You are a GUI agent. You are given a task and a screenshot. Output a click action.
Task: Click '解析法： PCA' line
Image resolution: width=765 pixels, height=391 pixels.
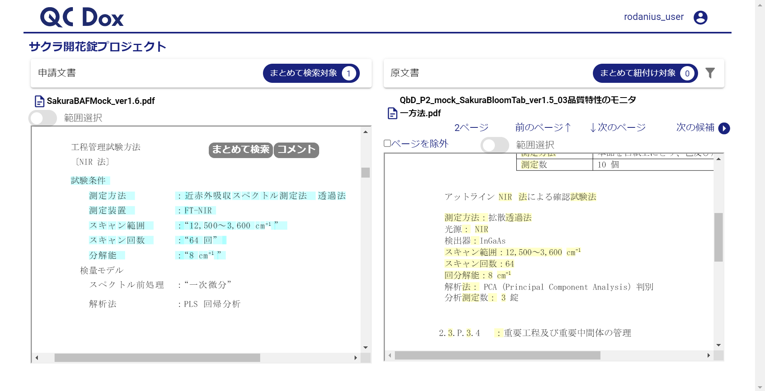[x=549, y=287]
